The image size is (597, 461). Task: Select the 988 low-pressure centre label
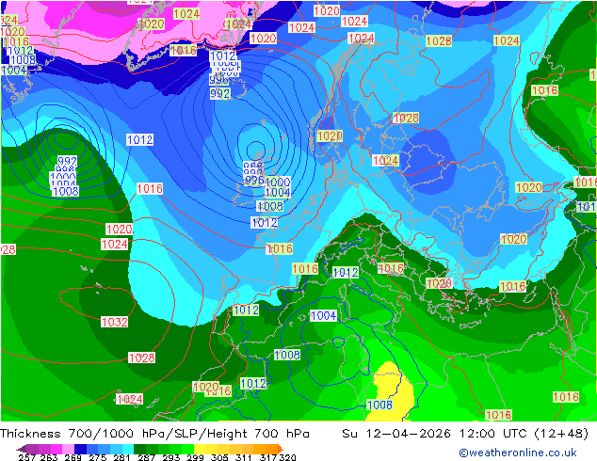[252, 166]
